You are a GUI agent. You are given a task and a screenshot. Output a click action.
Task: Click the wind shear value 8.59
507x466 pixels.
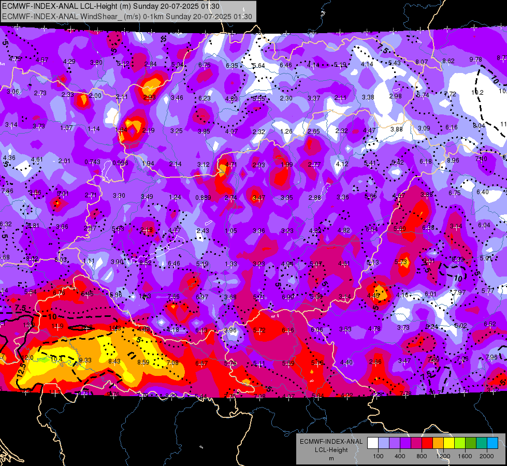coord(143,362)
